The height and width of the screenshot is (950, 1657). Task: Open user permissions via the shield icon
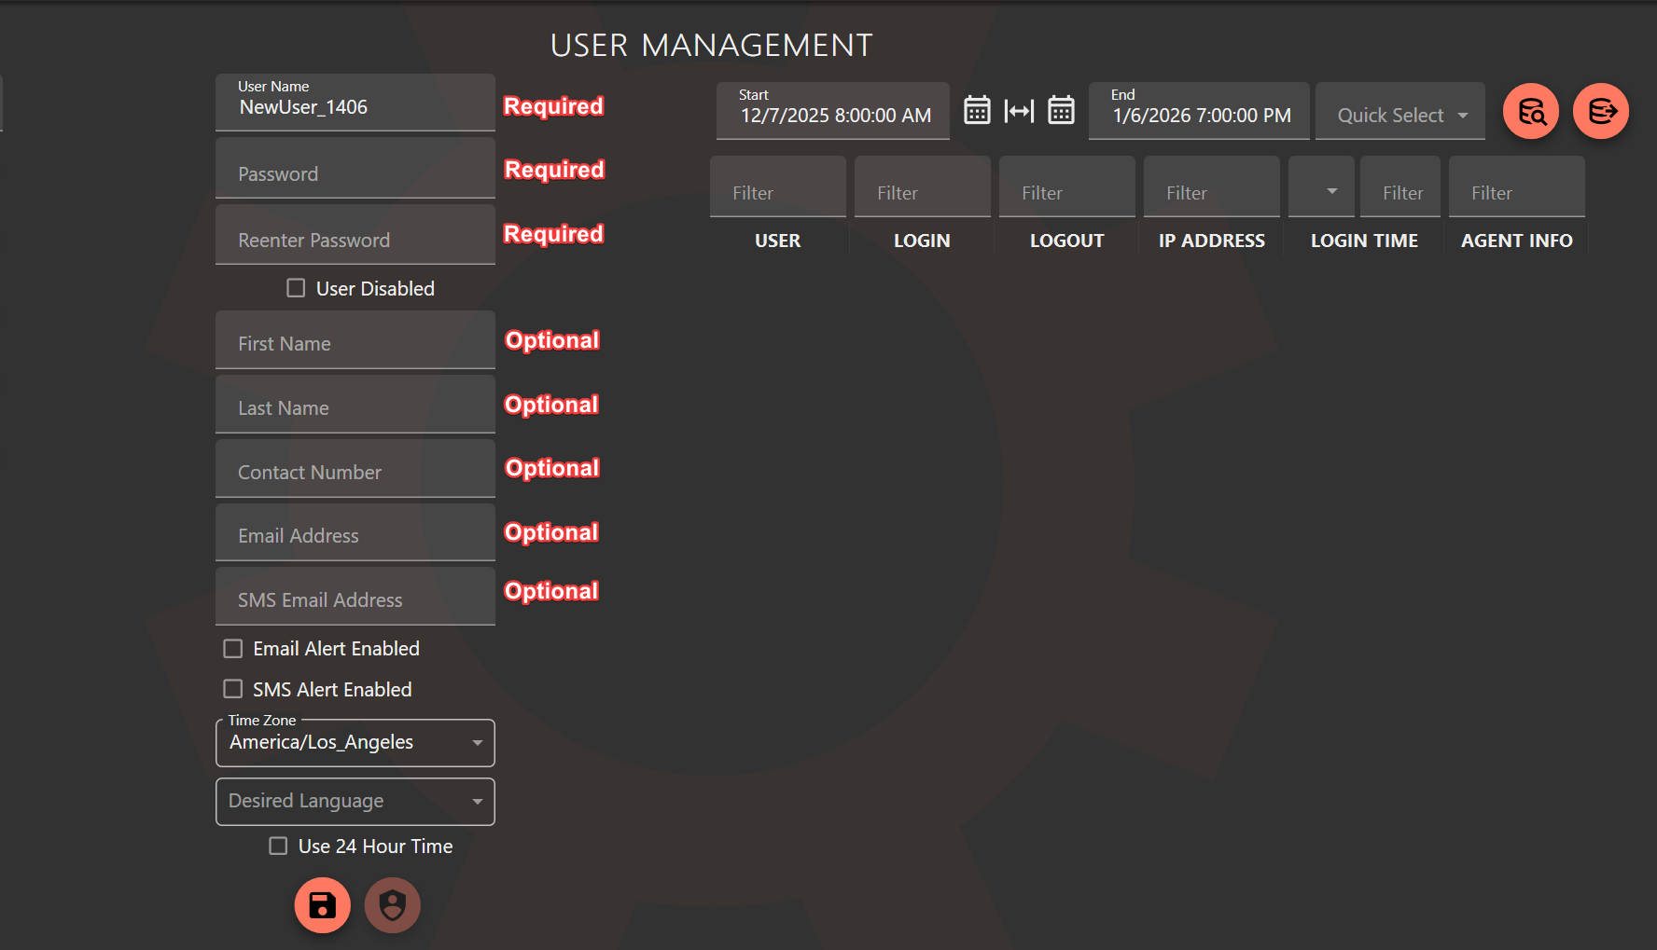[x=392, y=904]
